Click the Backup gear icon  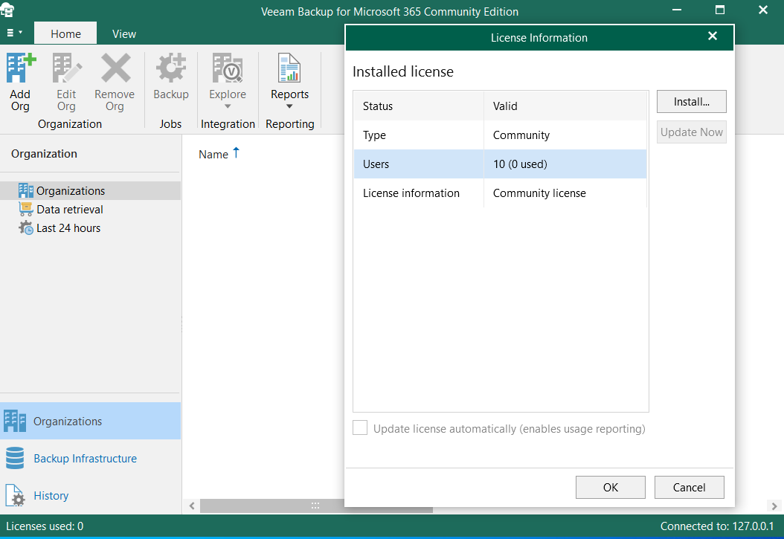click(x=171, y=68)
